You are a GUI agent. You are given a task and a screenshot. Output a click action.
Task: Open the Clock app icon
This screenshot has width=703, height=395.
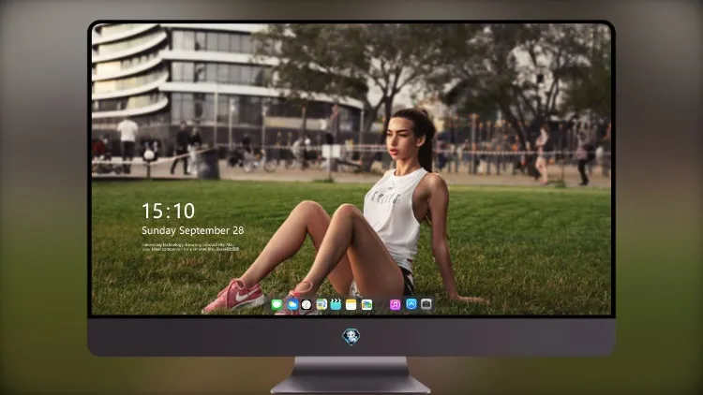[307, 305]
